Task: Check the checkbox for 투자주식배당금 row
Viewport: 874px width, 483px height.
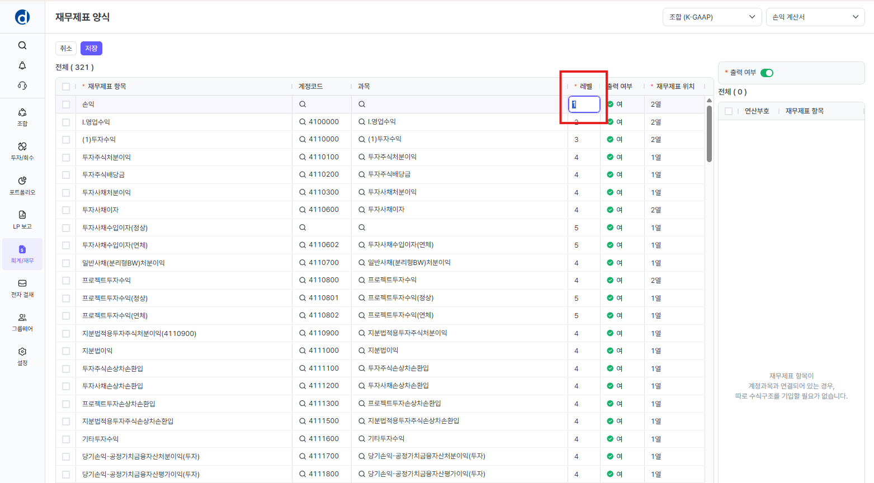Action: point(66,175)
